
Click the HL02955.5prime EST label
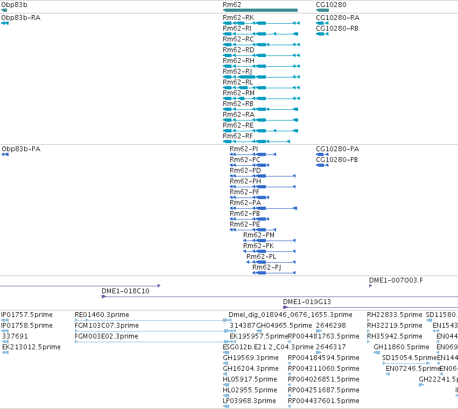tap(250, 390)
